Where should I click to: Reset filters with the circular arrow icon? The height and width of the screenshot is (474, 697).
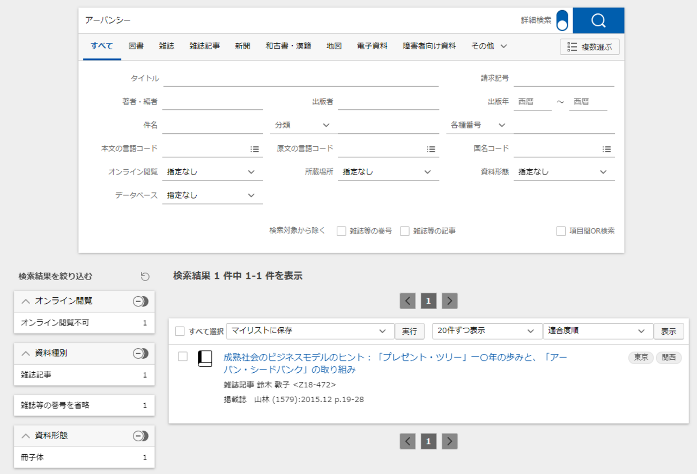[x=145, y=276]
